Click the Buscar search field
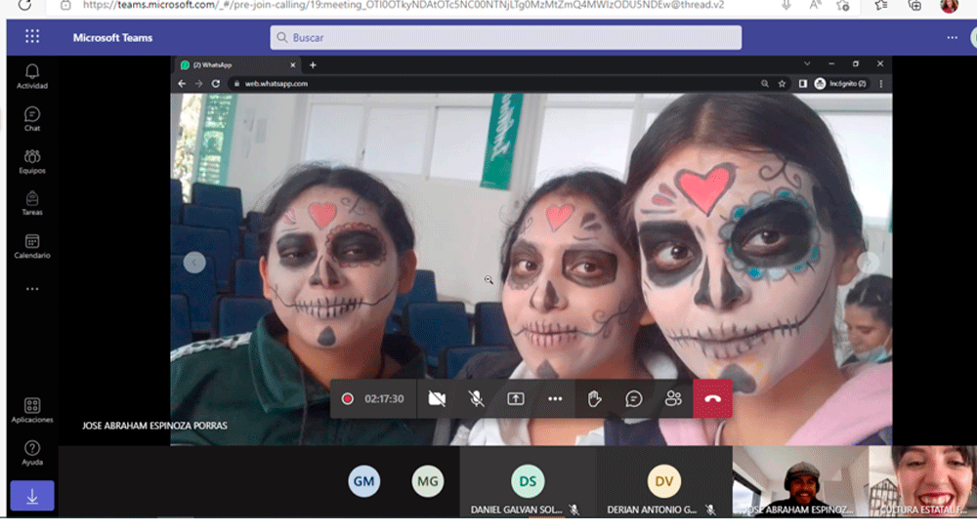The height and width of the screenshot is (532, 977). [505, 37]
